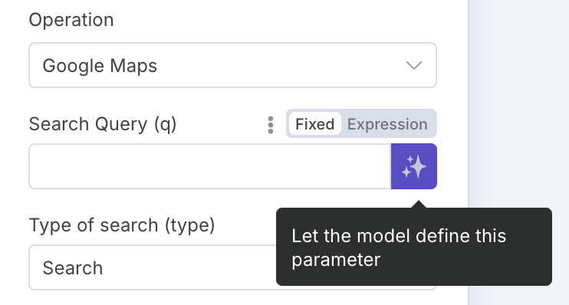Click the purple sparkle AI button
The image size is (569, 305).
coord(413,166)
